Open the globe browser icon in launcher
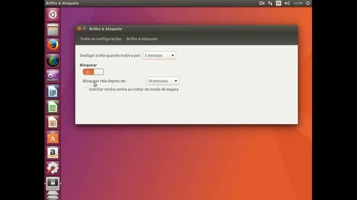The width and height of the screenshot is (357, 200). click(x=52, y=61)
